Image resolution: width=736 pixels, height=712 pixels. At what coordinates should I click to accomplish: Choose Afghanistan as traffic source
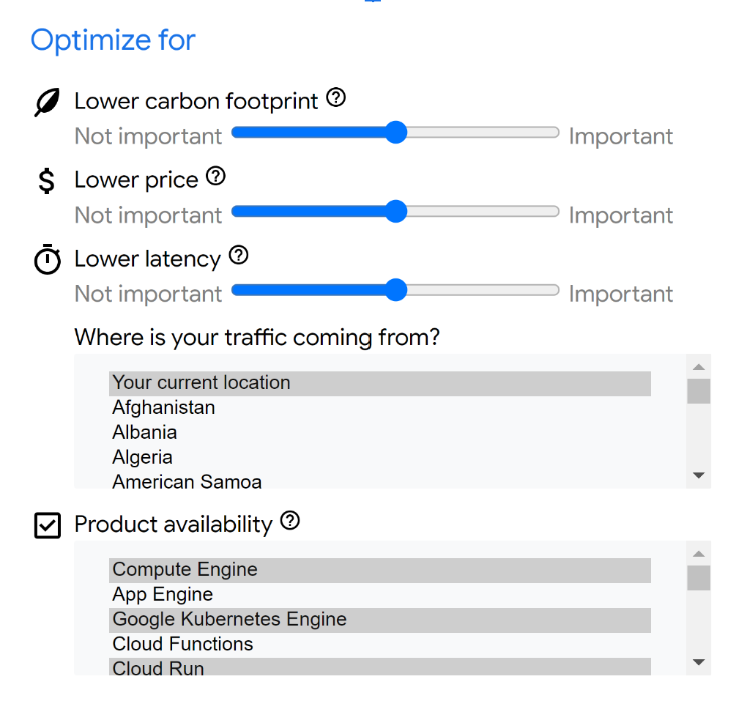(x=380, y=408)
